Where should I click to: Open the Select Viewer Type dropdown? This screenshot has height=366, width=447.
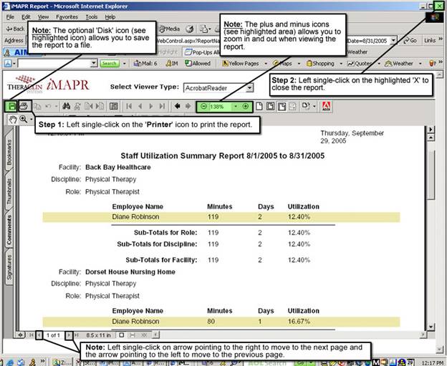click(249, 87)
